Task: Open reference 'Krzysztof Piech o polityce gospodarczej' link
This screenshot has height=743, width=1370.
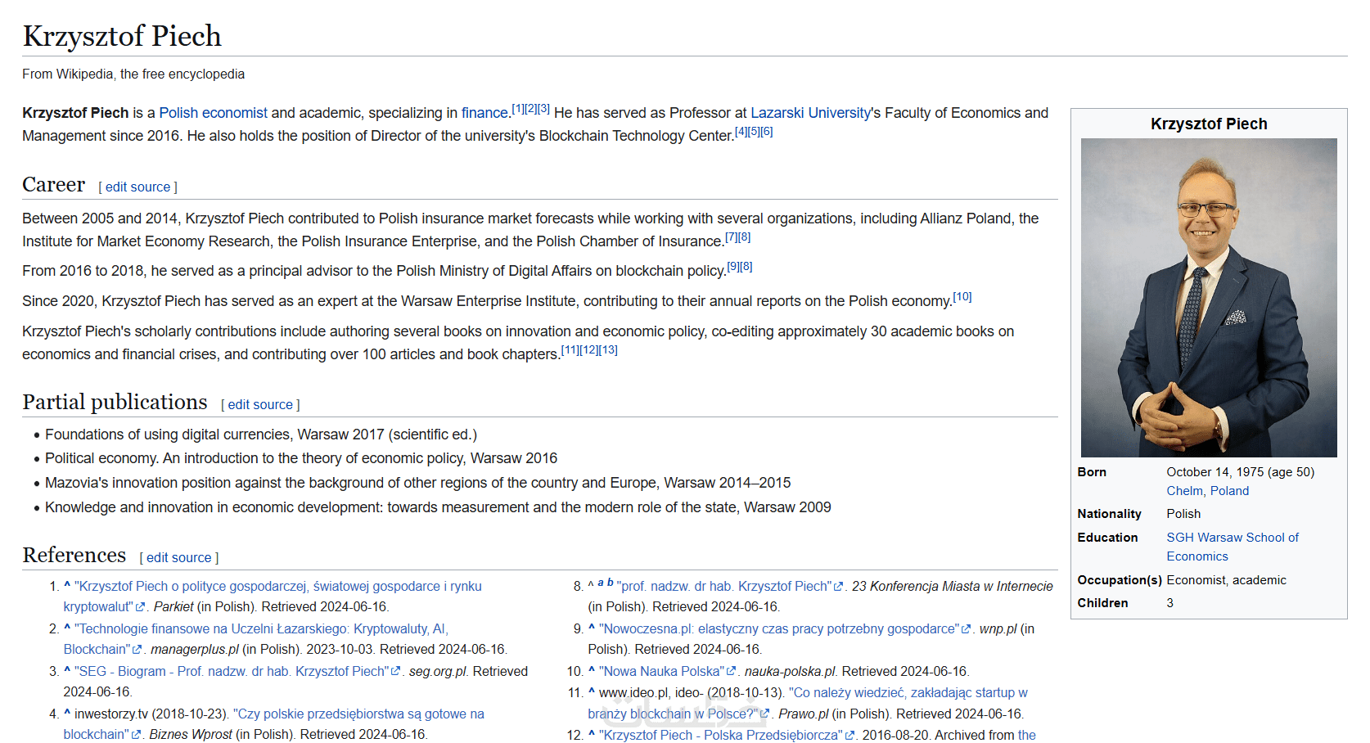Action: 273,597
